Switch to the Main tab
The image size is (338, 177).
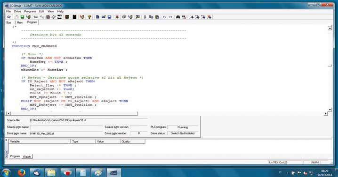(20, 22)
